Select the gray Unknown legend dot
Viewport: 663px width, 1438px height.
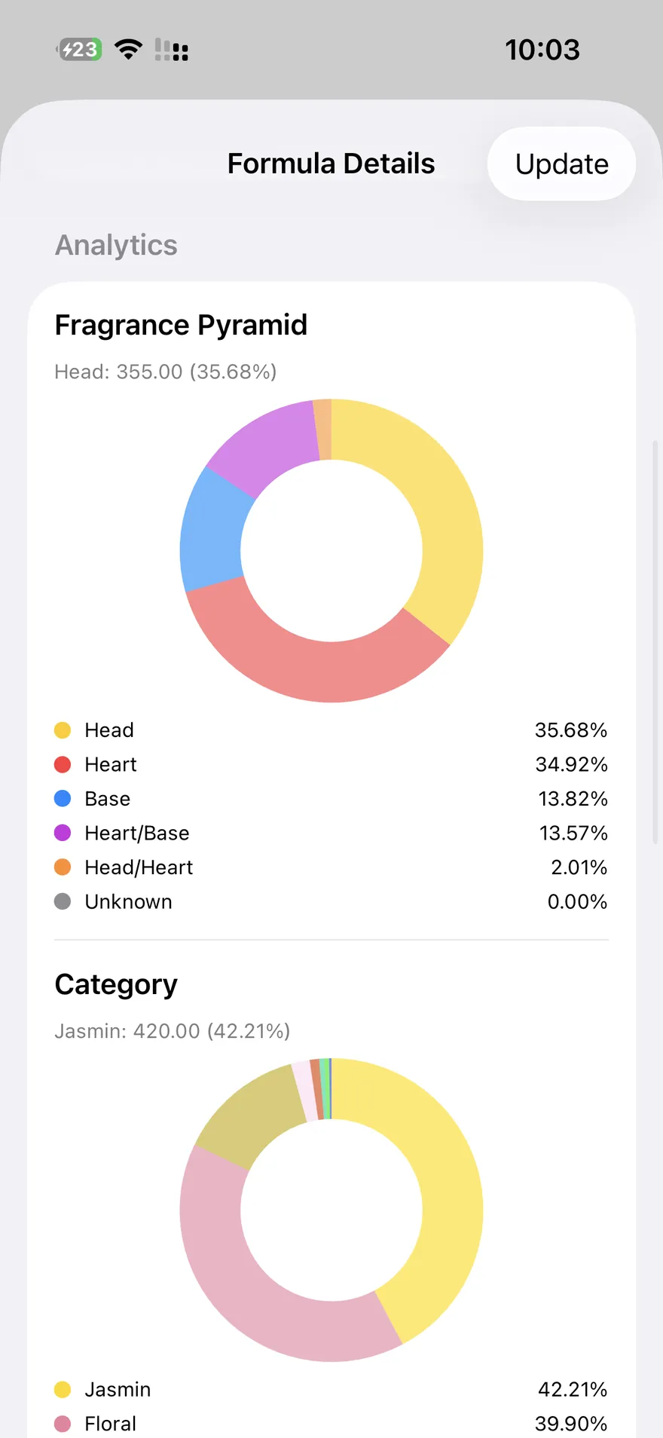63,901
